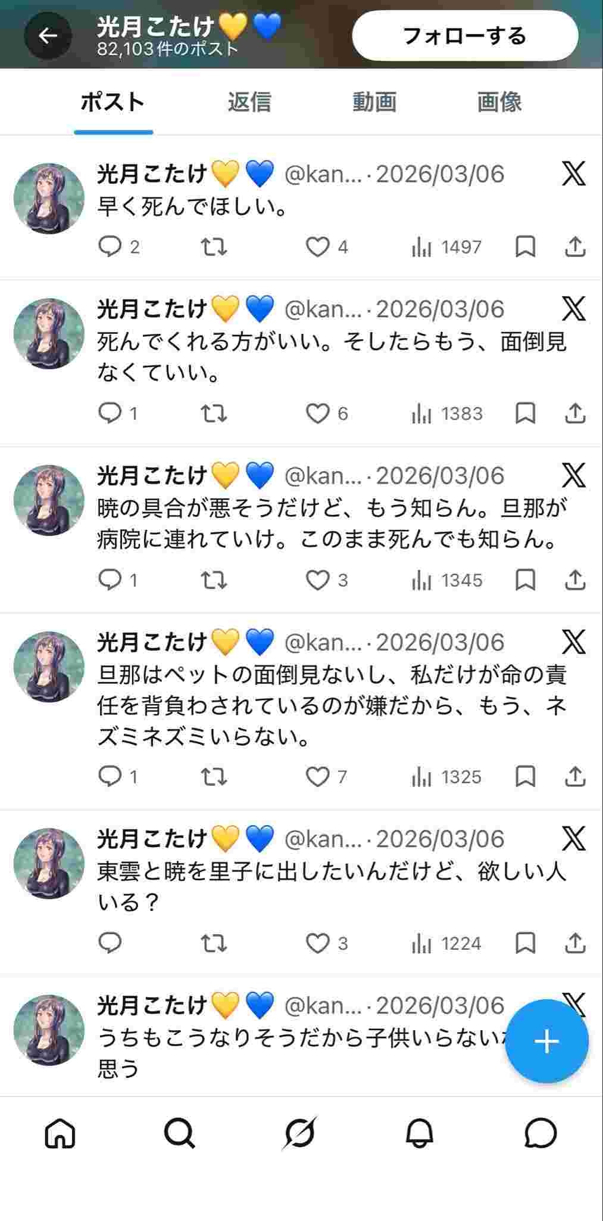Open the 動画 videos tab
The width and height of the screenshot is (603, 1221).
(x=374, y=102)
